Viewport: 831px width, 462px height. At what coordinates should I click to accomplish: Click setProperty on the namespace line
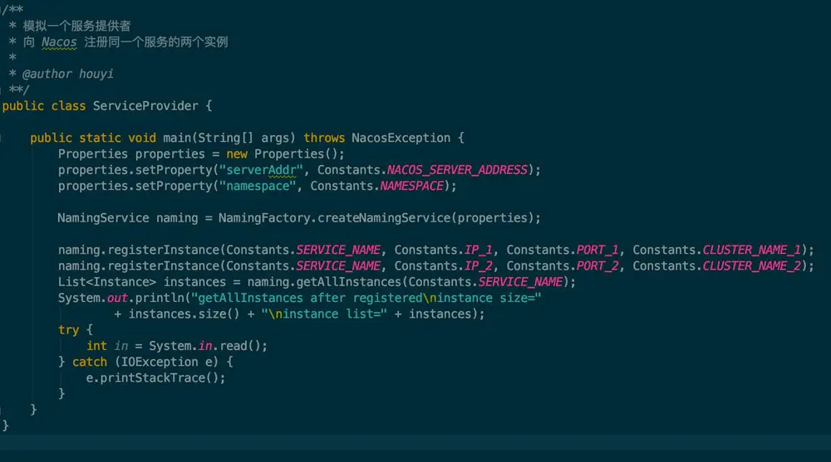point(174,186)
